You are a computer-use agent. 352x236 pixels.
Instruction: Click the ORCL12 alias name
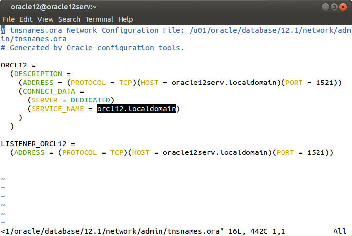coord(14,65)
